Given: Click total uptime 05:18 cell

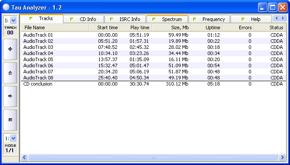Looking at the screenshot, I should 213,84.
